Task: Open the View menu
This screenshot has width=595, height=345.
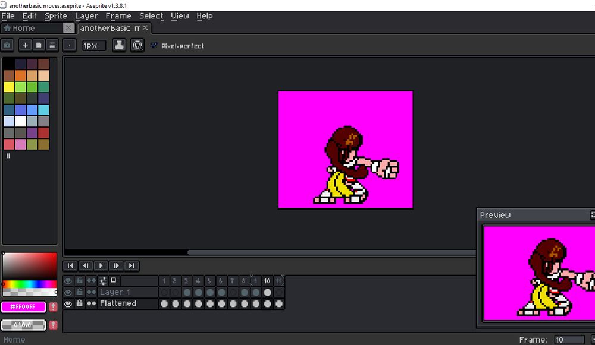Action: coord(180,16)
